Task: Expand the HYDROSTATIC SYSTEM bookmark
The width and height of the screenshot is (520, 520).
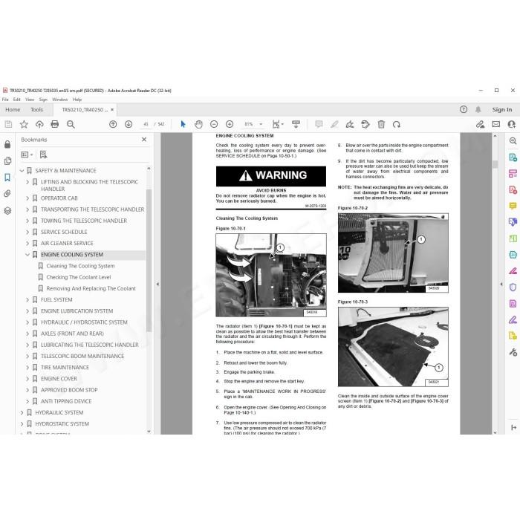Action: pyautogui.click(x=22, y=424)
